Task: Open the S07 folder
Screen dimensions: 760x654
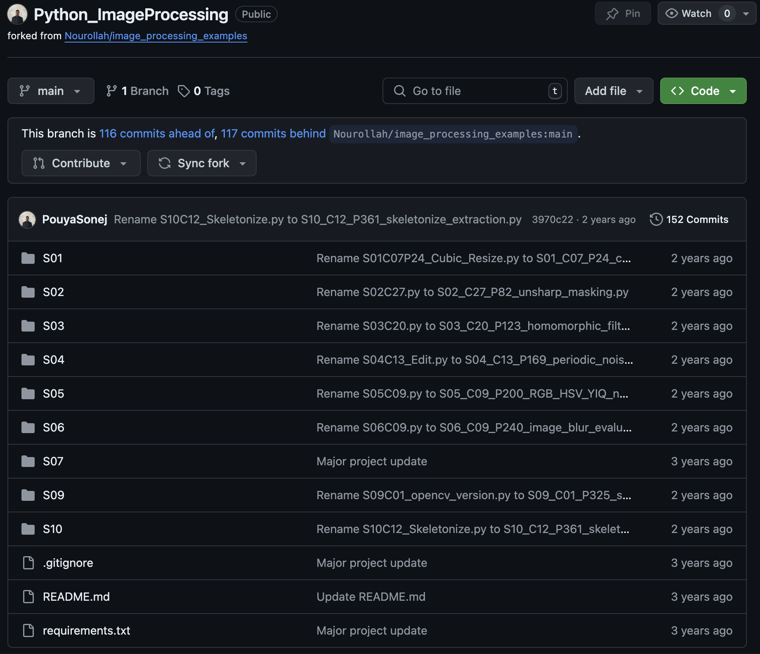Action: (53, 461)
